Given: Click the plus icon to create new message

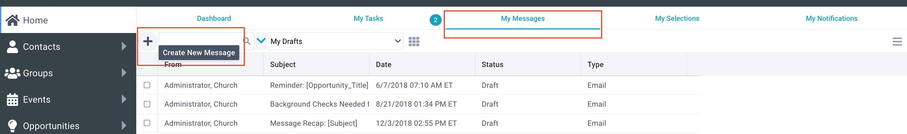Looking at the screenshot, I should tap(148, 41).
